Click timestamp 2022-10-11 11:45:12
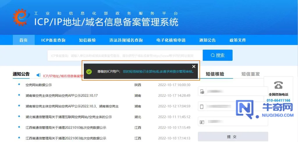298x142 pixels. (x=174, y=117)
